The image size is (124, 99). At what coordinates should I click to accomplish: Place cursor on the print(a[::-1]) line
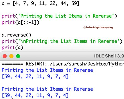point(20,22)
